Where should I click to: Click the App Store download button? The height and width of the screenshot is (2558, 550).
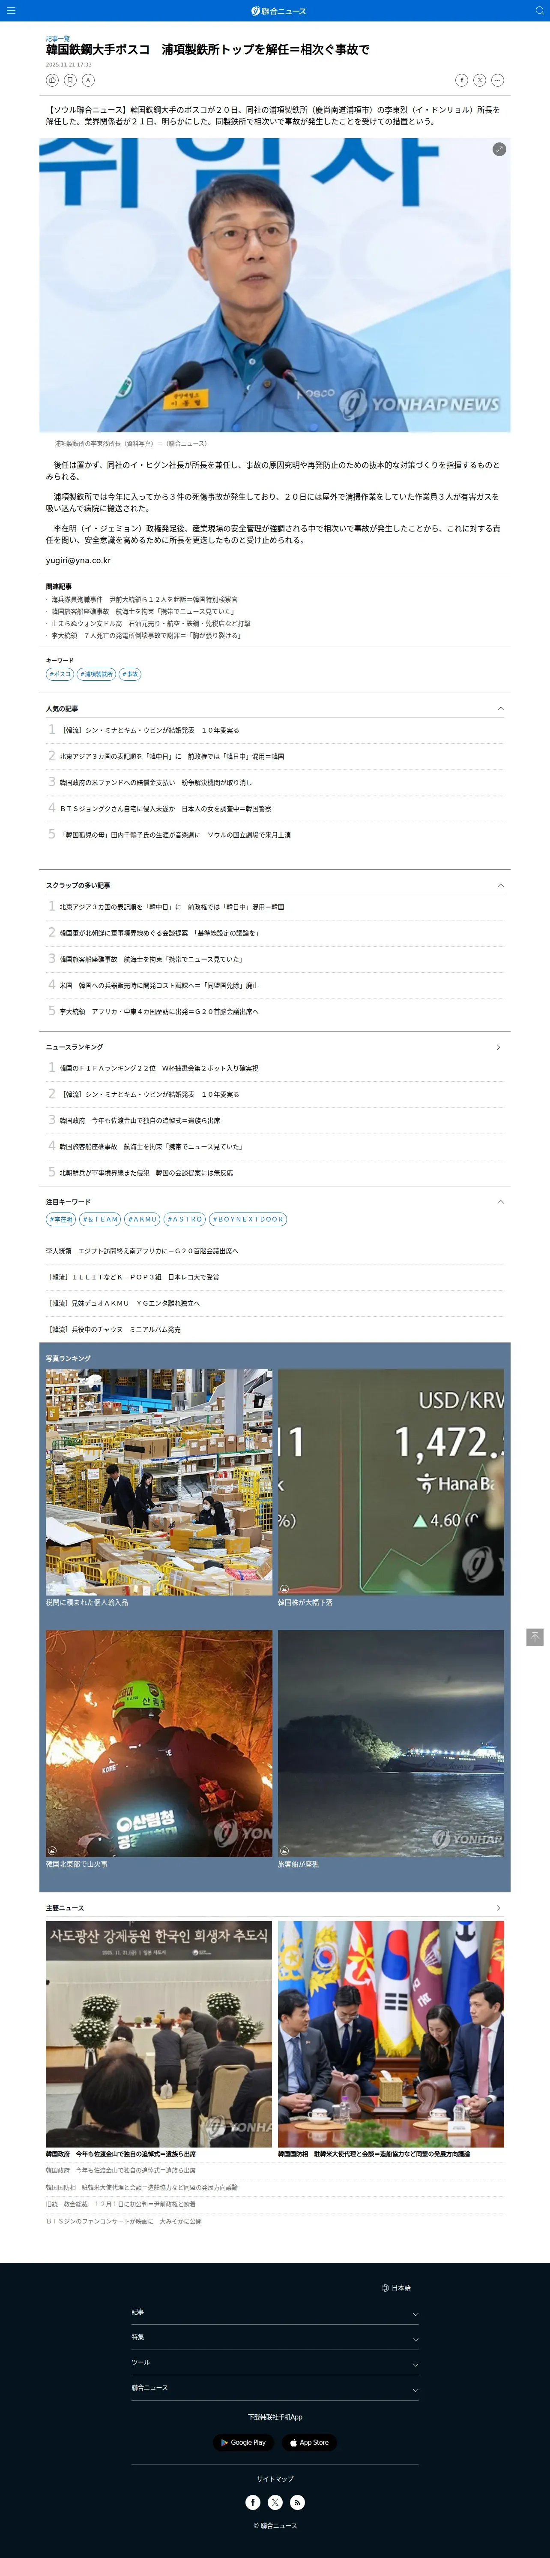click(x=309, y=2442)
